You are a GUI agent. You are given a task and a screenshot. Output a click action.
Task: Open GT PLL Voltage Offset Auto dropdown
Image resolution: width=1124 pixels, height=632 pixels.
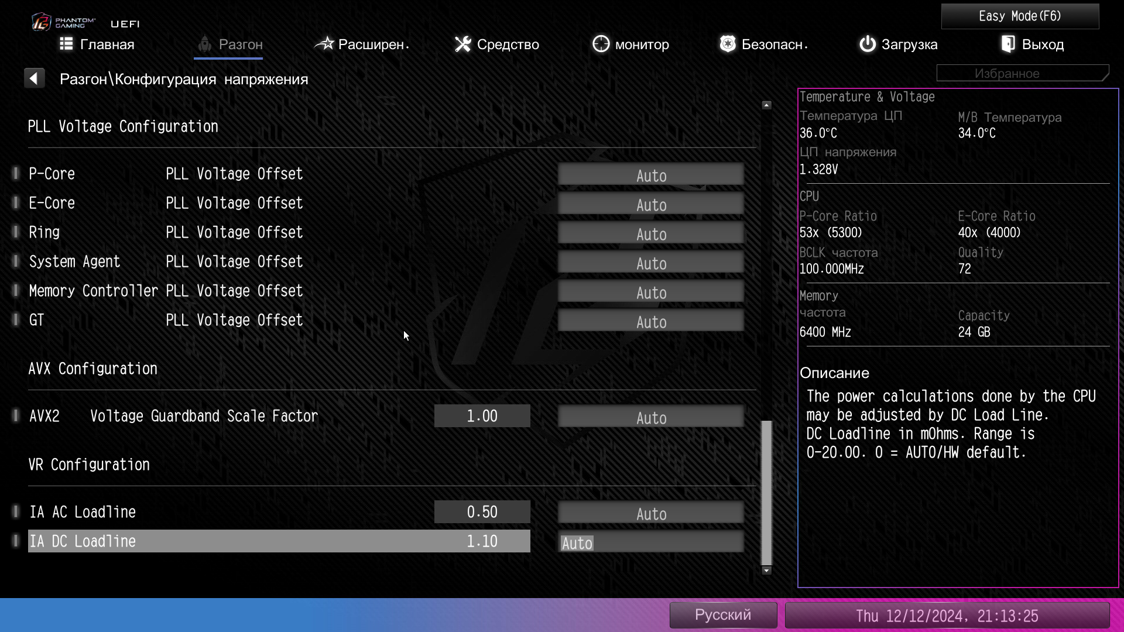pos(650,321)
